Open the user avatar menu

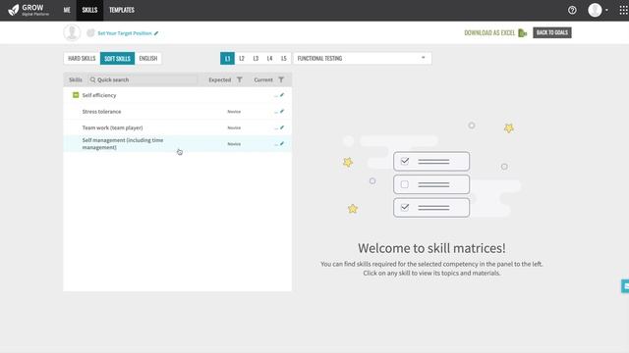coord(595,10)
